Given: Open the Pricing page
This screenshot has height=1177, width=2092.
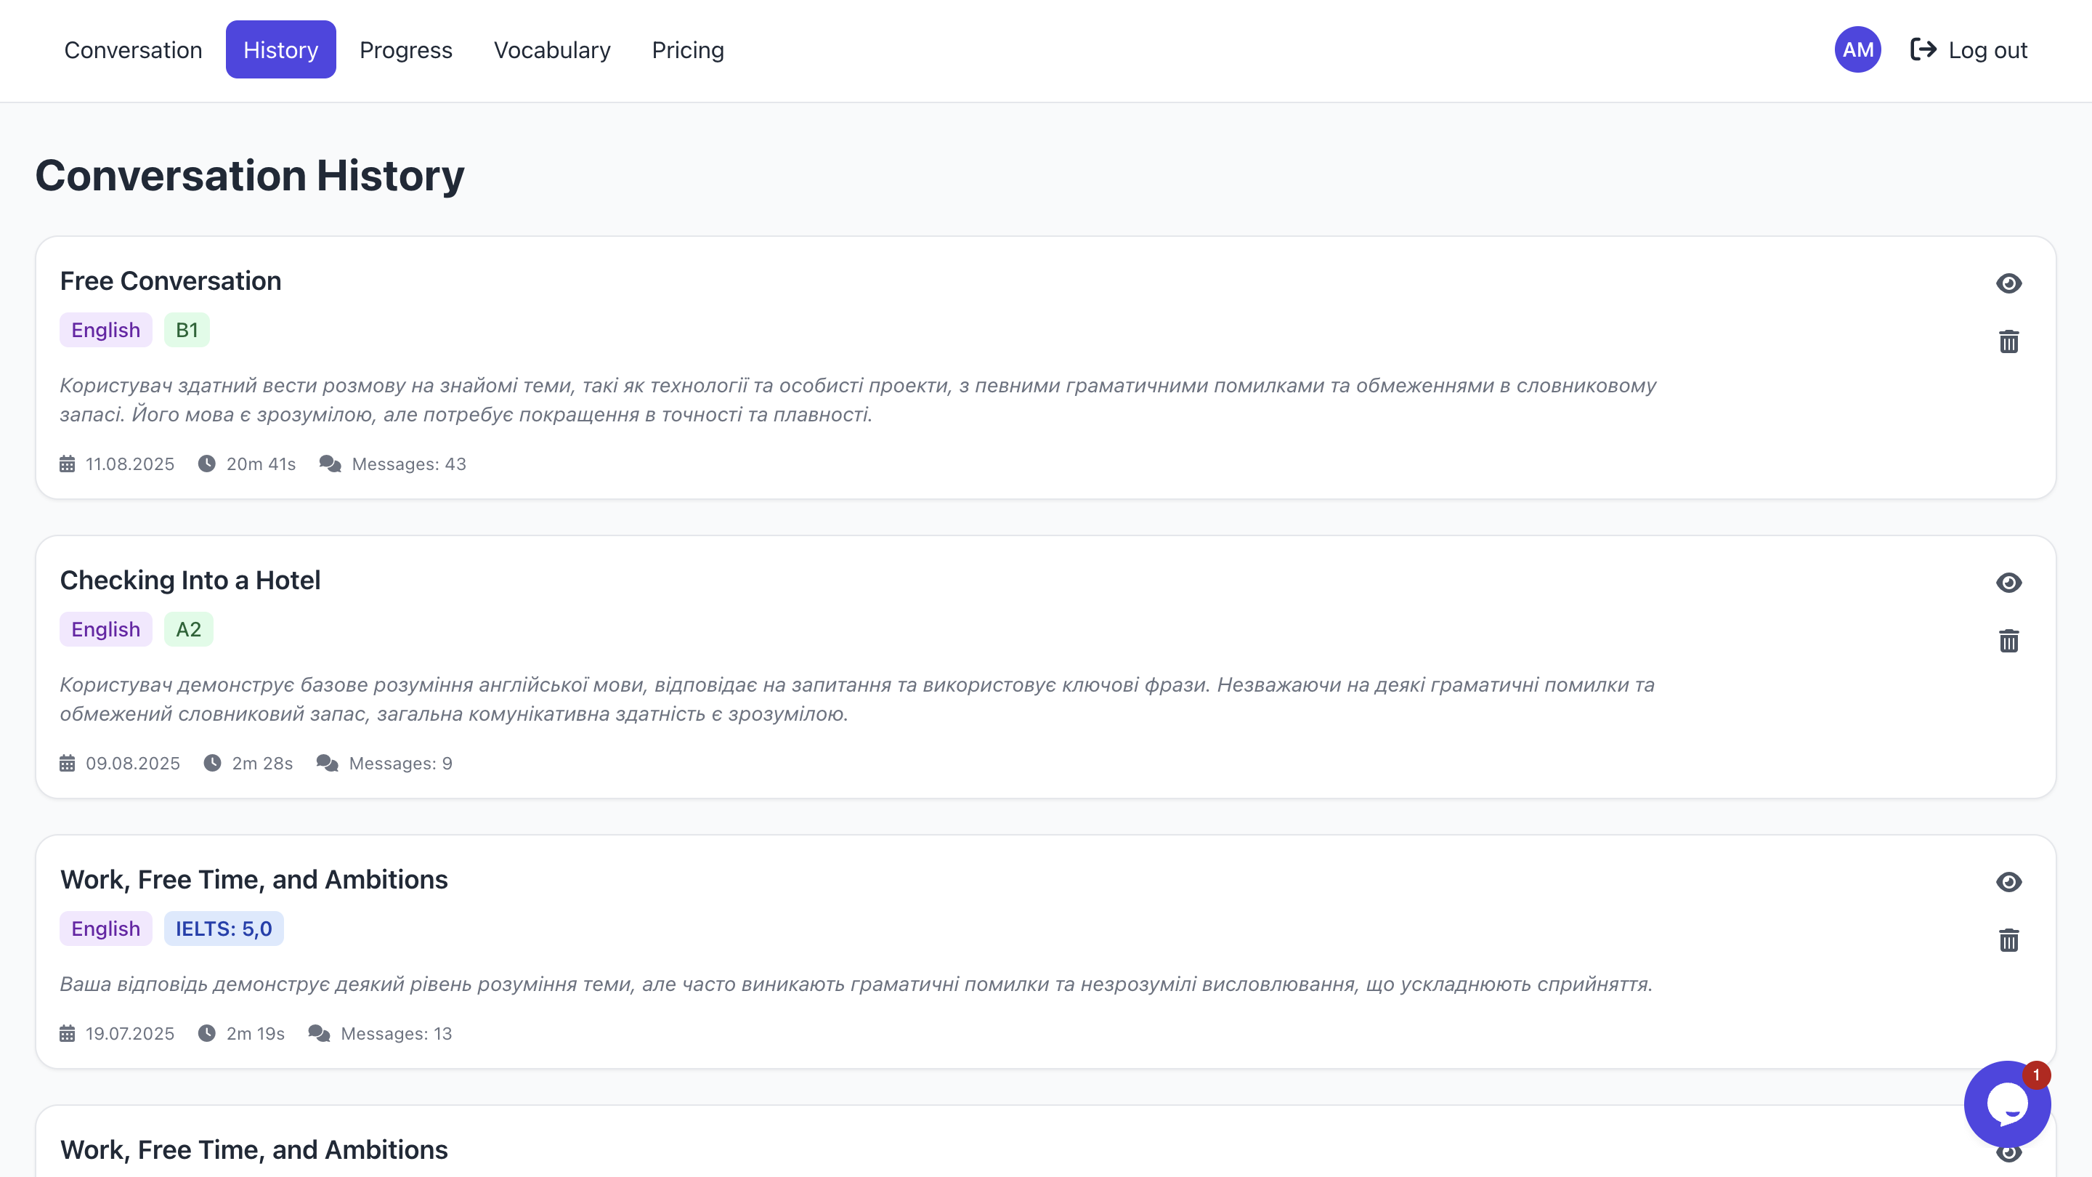Looking at the screenshot, I should pos(687,49).
